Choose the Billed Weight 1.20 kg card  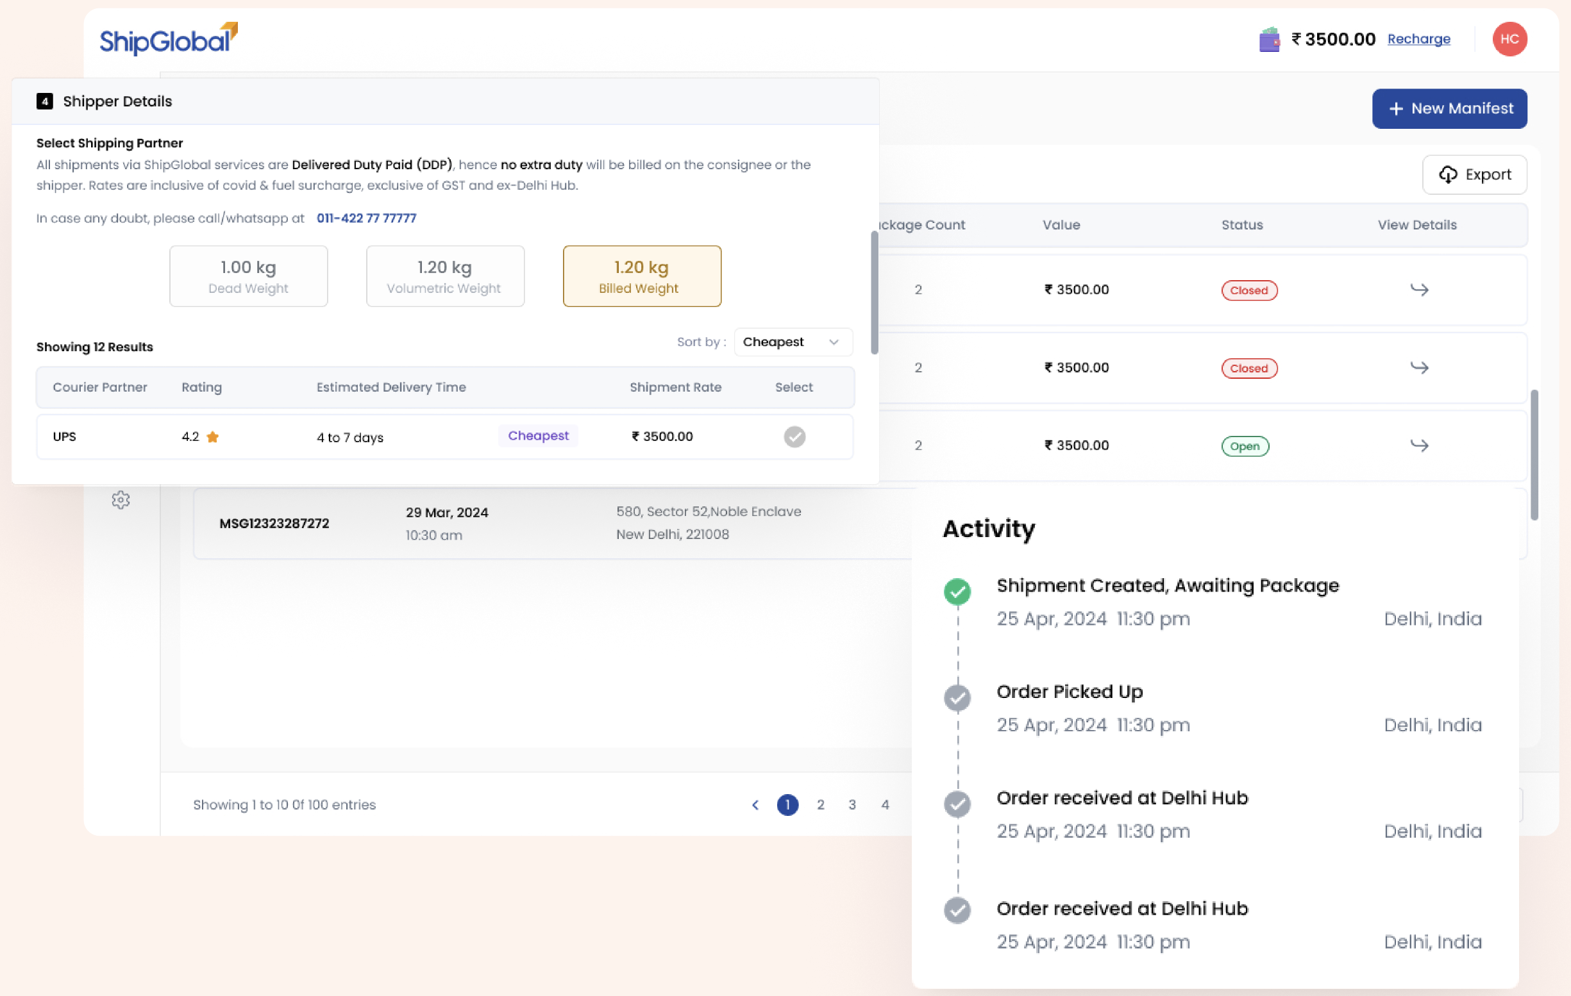tap(641, 276)
